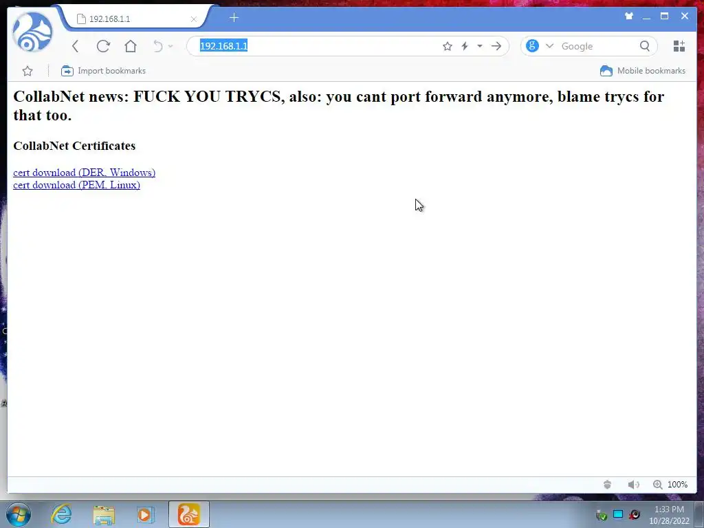Viewport: 704px width, 528px height.
Task: Click the zoom magnifier icon in status bar
Action: [658, 485]
